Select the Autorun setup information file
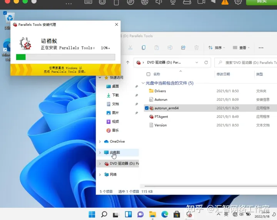 click(210, 99)
